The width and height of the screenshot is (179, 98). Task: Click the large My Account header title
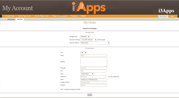pos(18,8)
